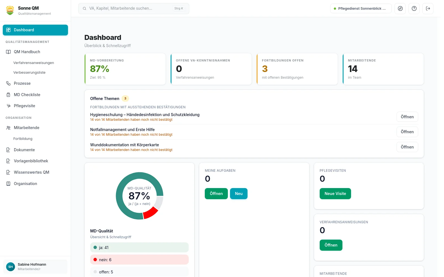Open the Hygieneschulung topic
The width and height of the screenshot is (444, 277).
click(x=407, y=117)
